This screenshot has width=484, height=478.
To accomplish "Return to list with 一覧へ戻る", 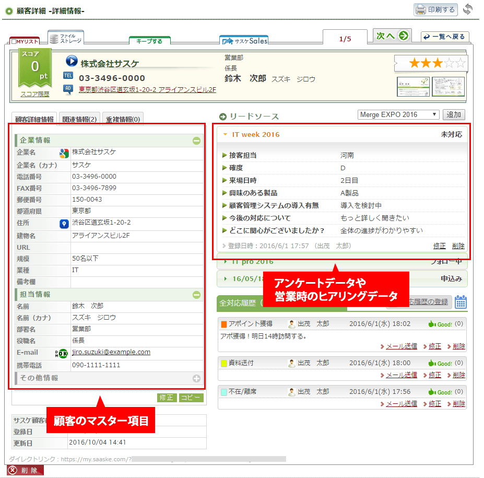I will click(x=445, y=37).
